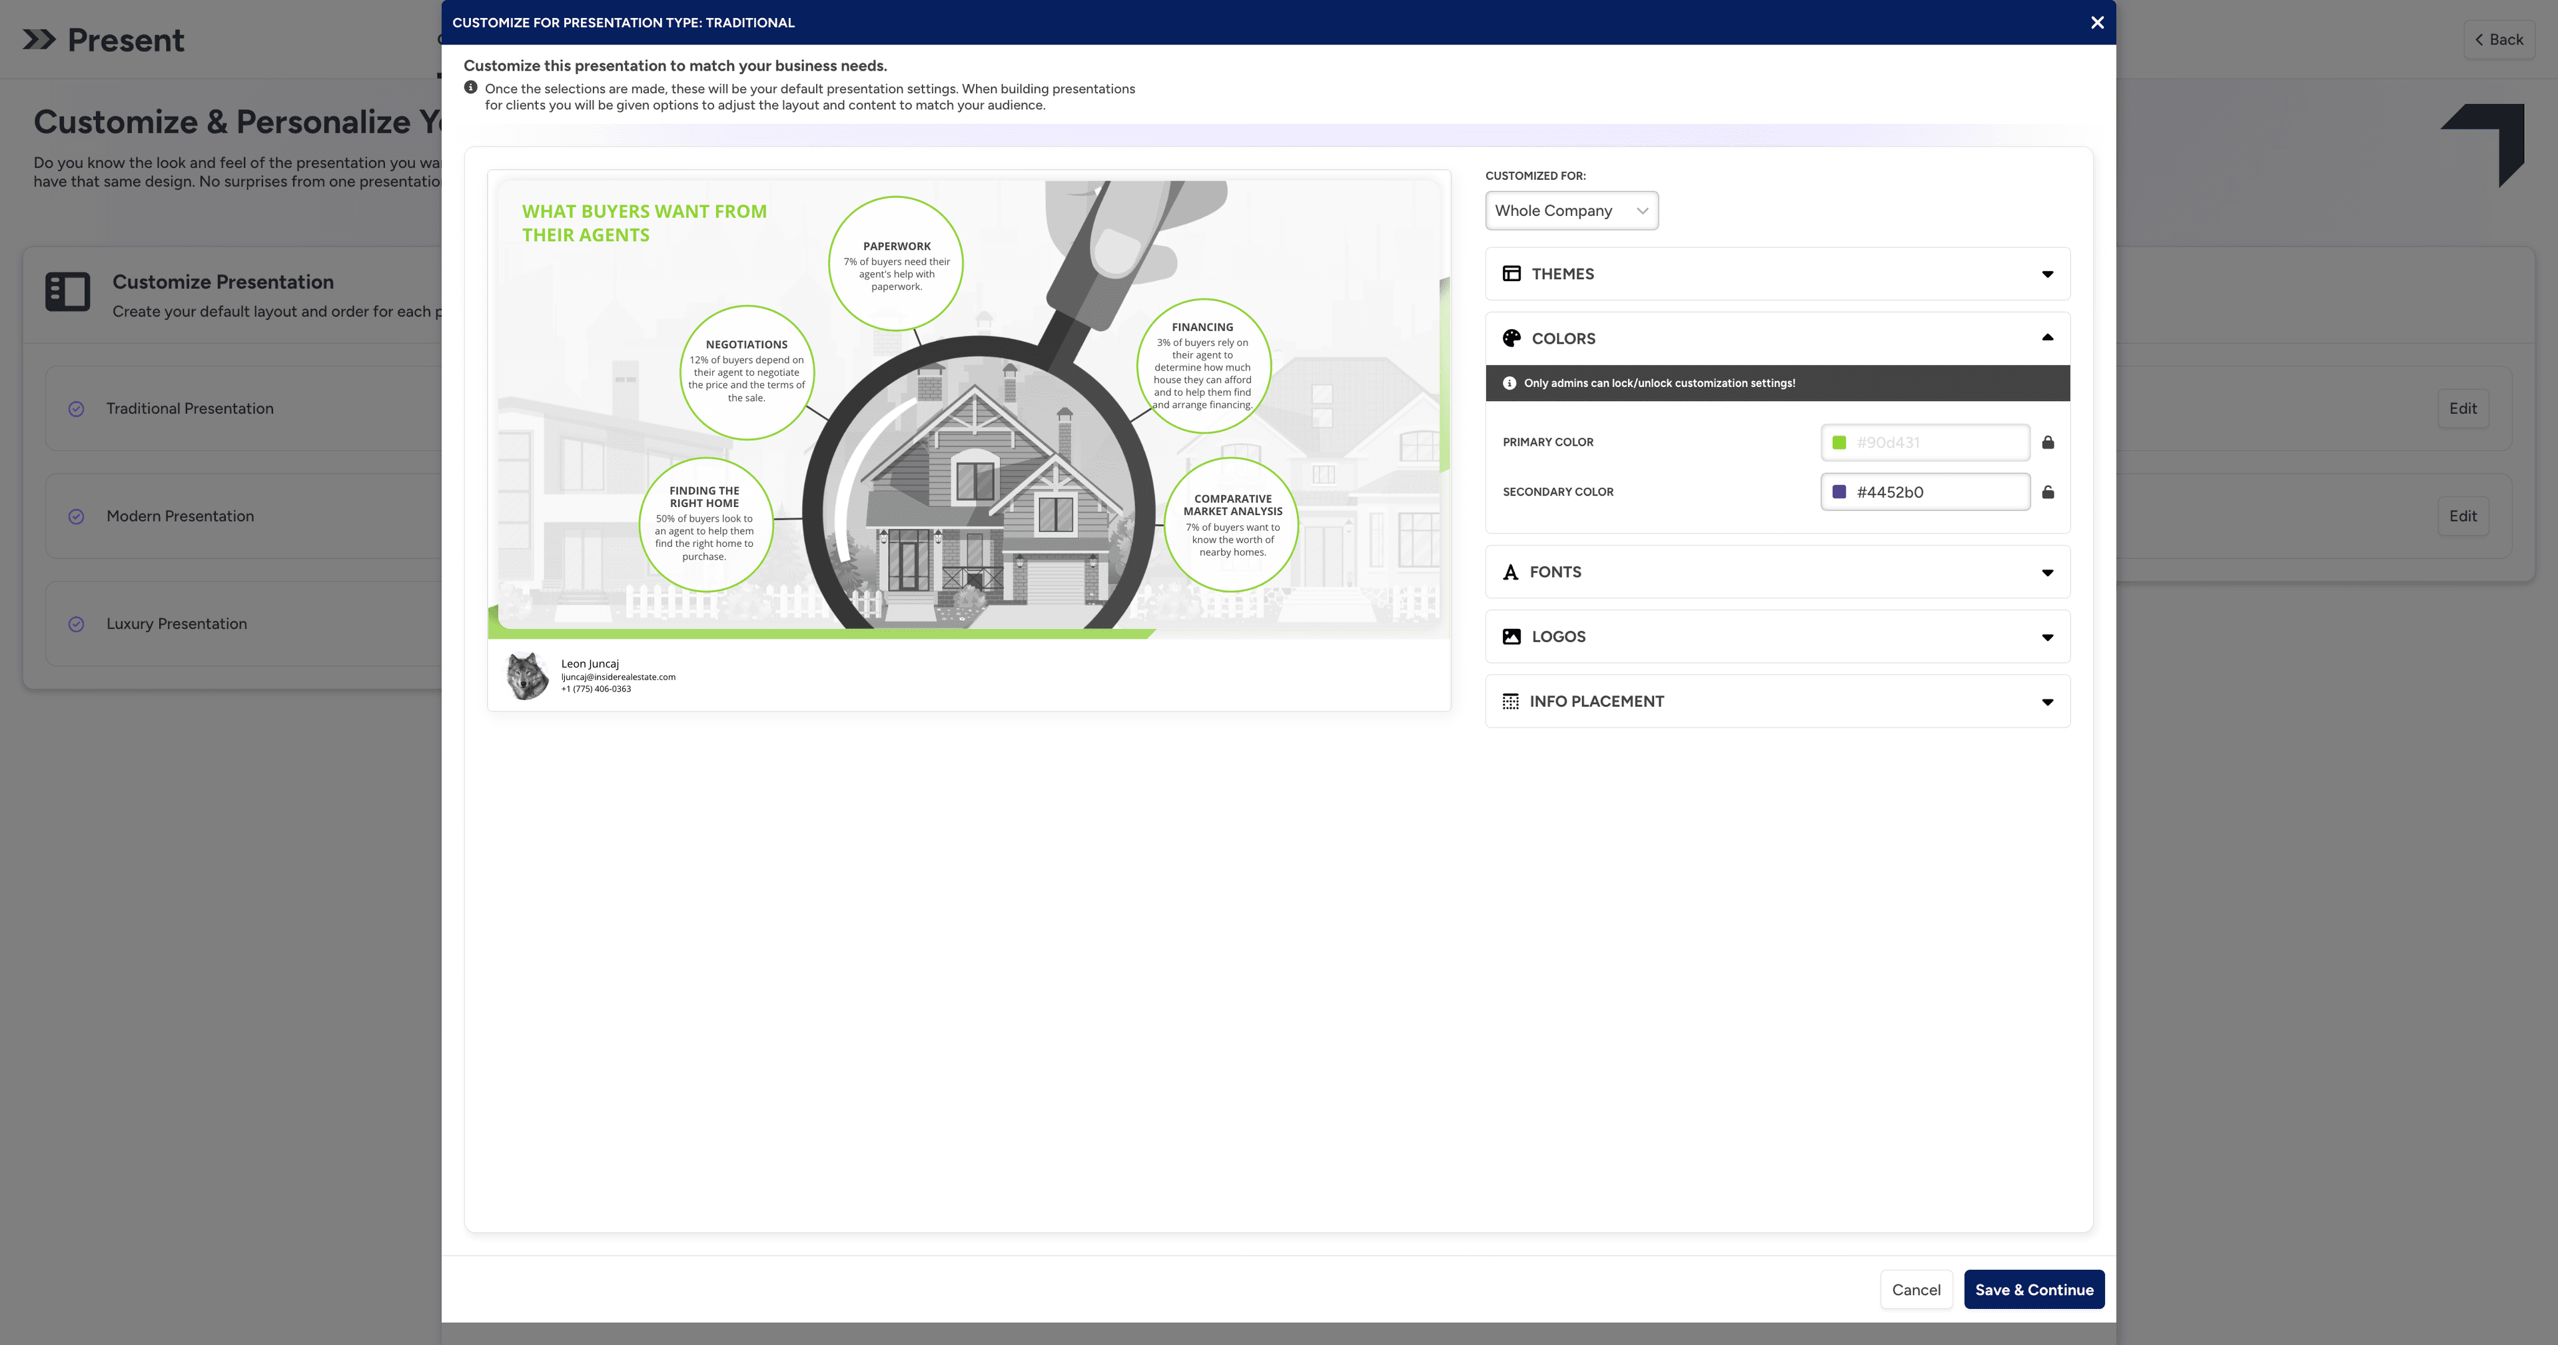
Task: Click the slide title What Buyers Want From Their Agents
Action: [x=644, y=223]
